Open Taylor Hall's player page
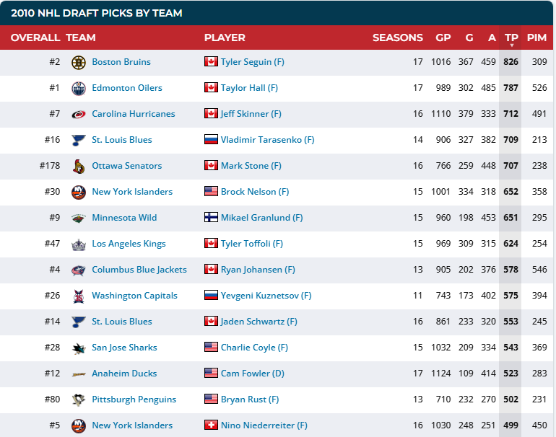This screenshot has width=556, height=437. (x=249, y=88)
